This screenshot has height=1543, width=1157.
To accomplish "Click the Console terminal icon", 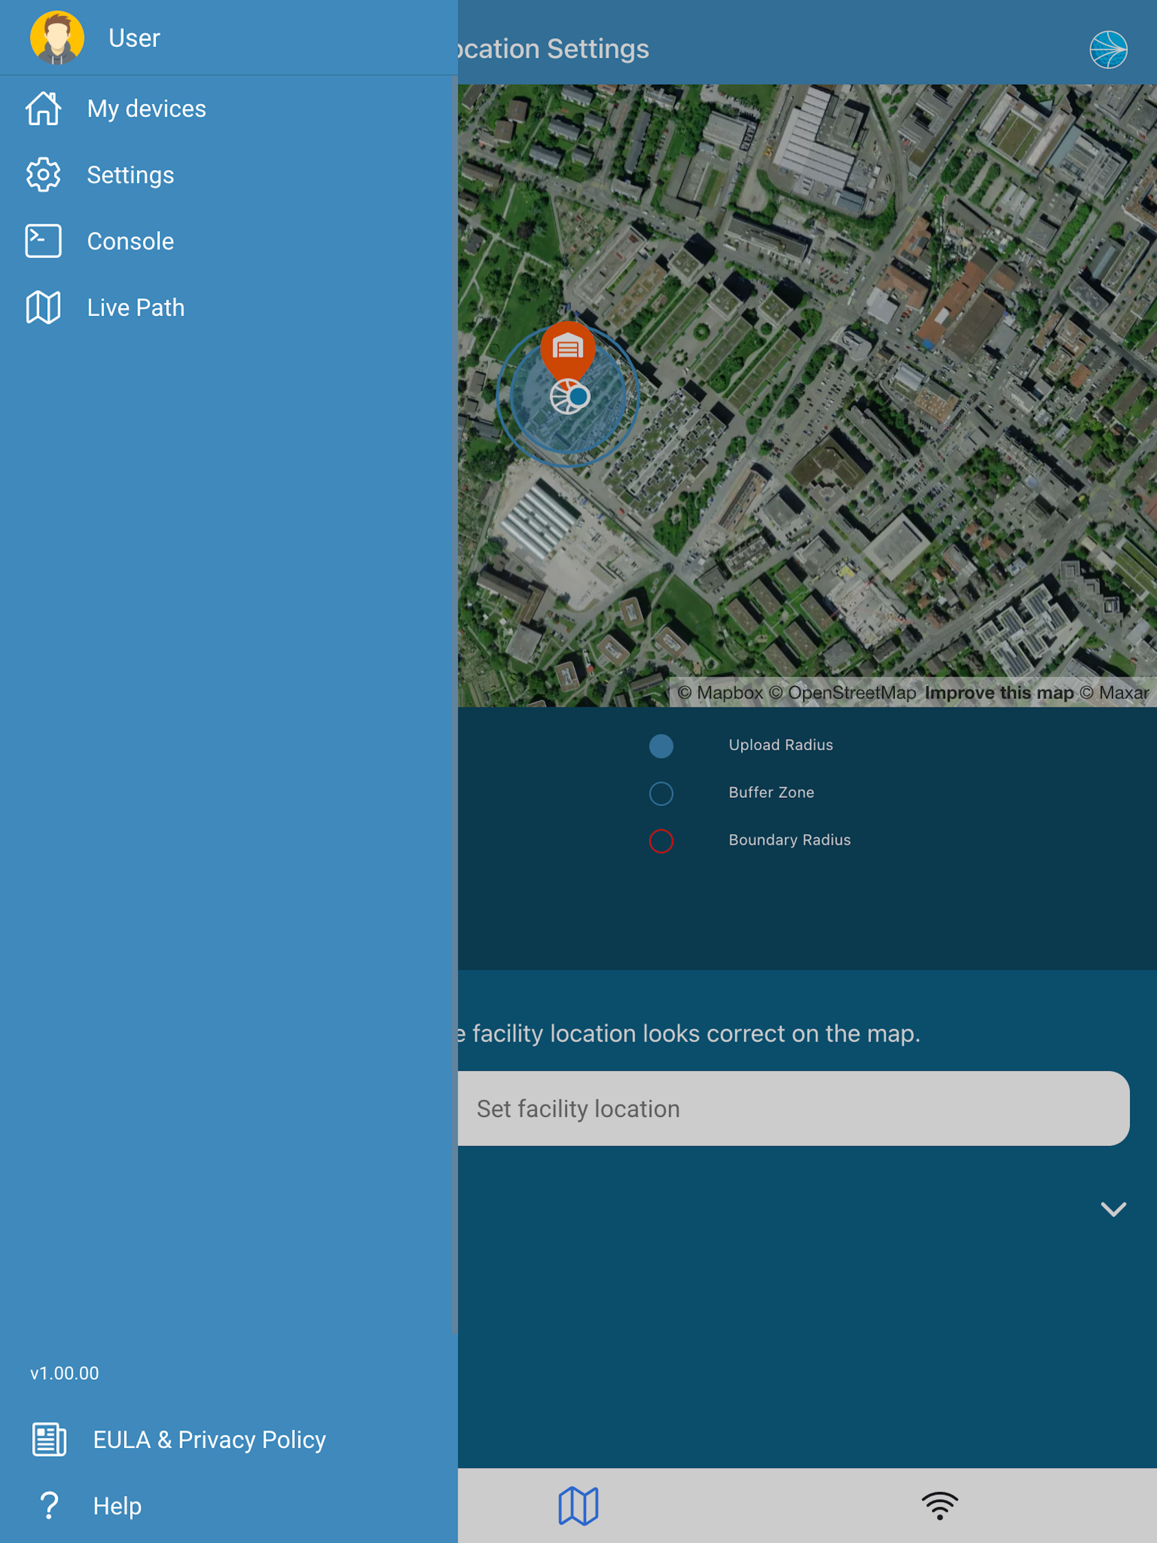I will coord(43,241).
